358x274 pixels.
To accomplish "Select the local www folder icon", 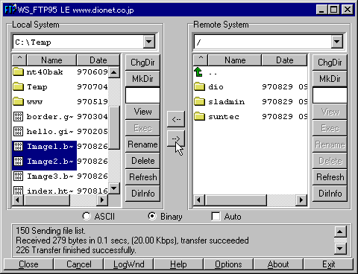I will pyautogui.click(x=18, y=101).
